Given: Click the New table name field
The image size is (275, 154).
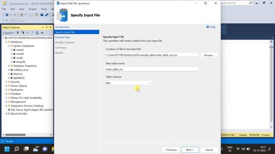Looking at the screenshot, I should coord(152,69).
